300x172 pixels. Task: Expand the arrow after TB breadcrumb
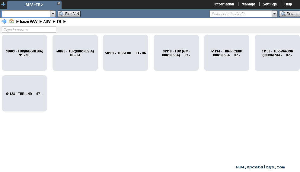point(65,22)
